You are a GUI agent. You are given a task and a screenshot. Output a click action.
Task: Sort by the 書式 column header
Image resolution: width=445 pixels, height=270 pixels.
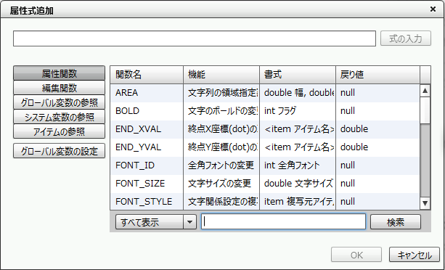(298, 75)
